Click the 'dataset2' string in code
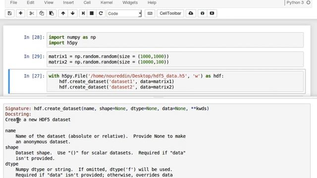Screen dimensions: 317x178 click(122, 87)
